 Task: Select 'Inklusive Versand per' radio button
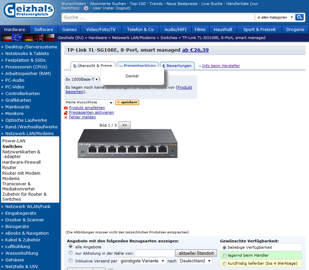(71, 260)
